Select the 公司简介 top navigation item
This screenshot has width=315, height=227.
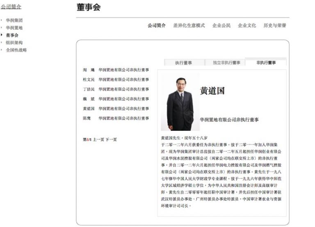pos(157,25)
